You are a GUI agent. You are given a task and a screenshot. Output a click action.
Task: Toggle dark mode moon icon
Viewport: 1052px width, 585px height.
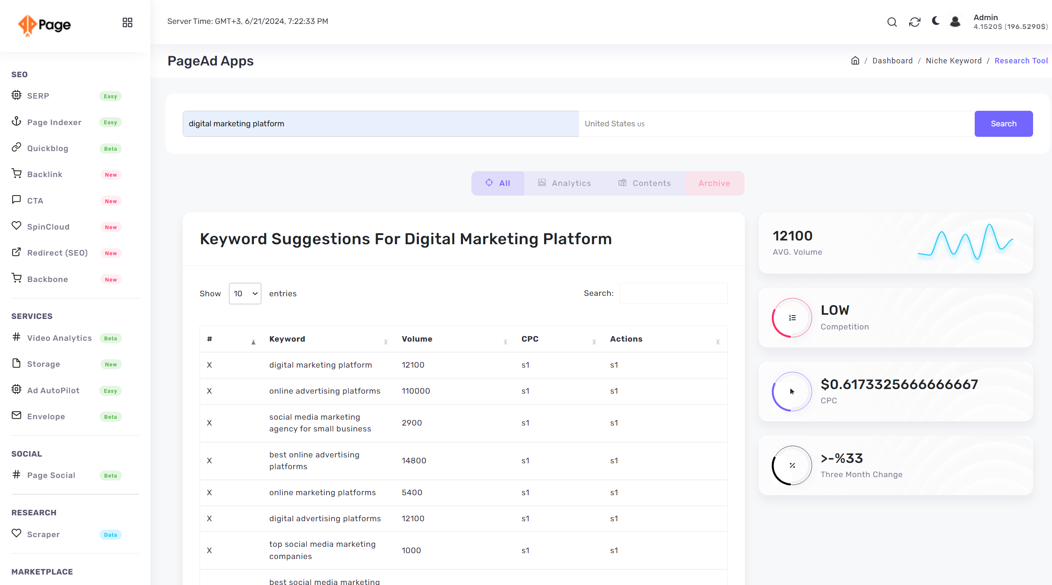click(x=936, y=21)
